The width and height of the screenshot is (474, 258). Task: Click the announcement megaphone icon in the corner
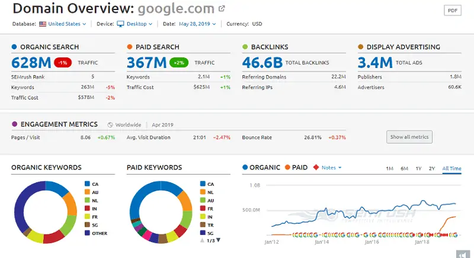click(x=463, y=254)
